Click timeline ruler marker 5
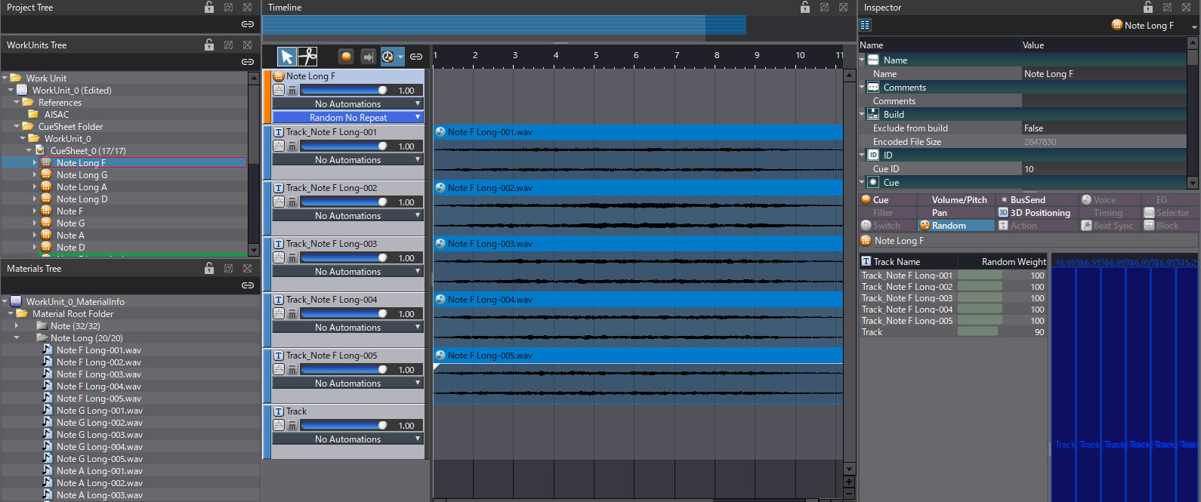The height and width of the screenshot is (502, 1201). pyautogui.click(x=596, y=55)
